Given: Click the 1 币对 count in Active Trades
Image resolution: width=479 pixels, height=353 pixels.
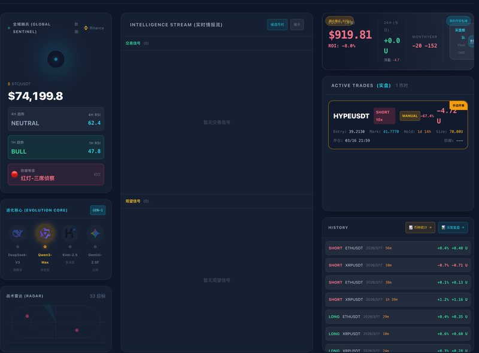Looking at the screenshot, I should coord(402,86).
